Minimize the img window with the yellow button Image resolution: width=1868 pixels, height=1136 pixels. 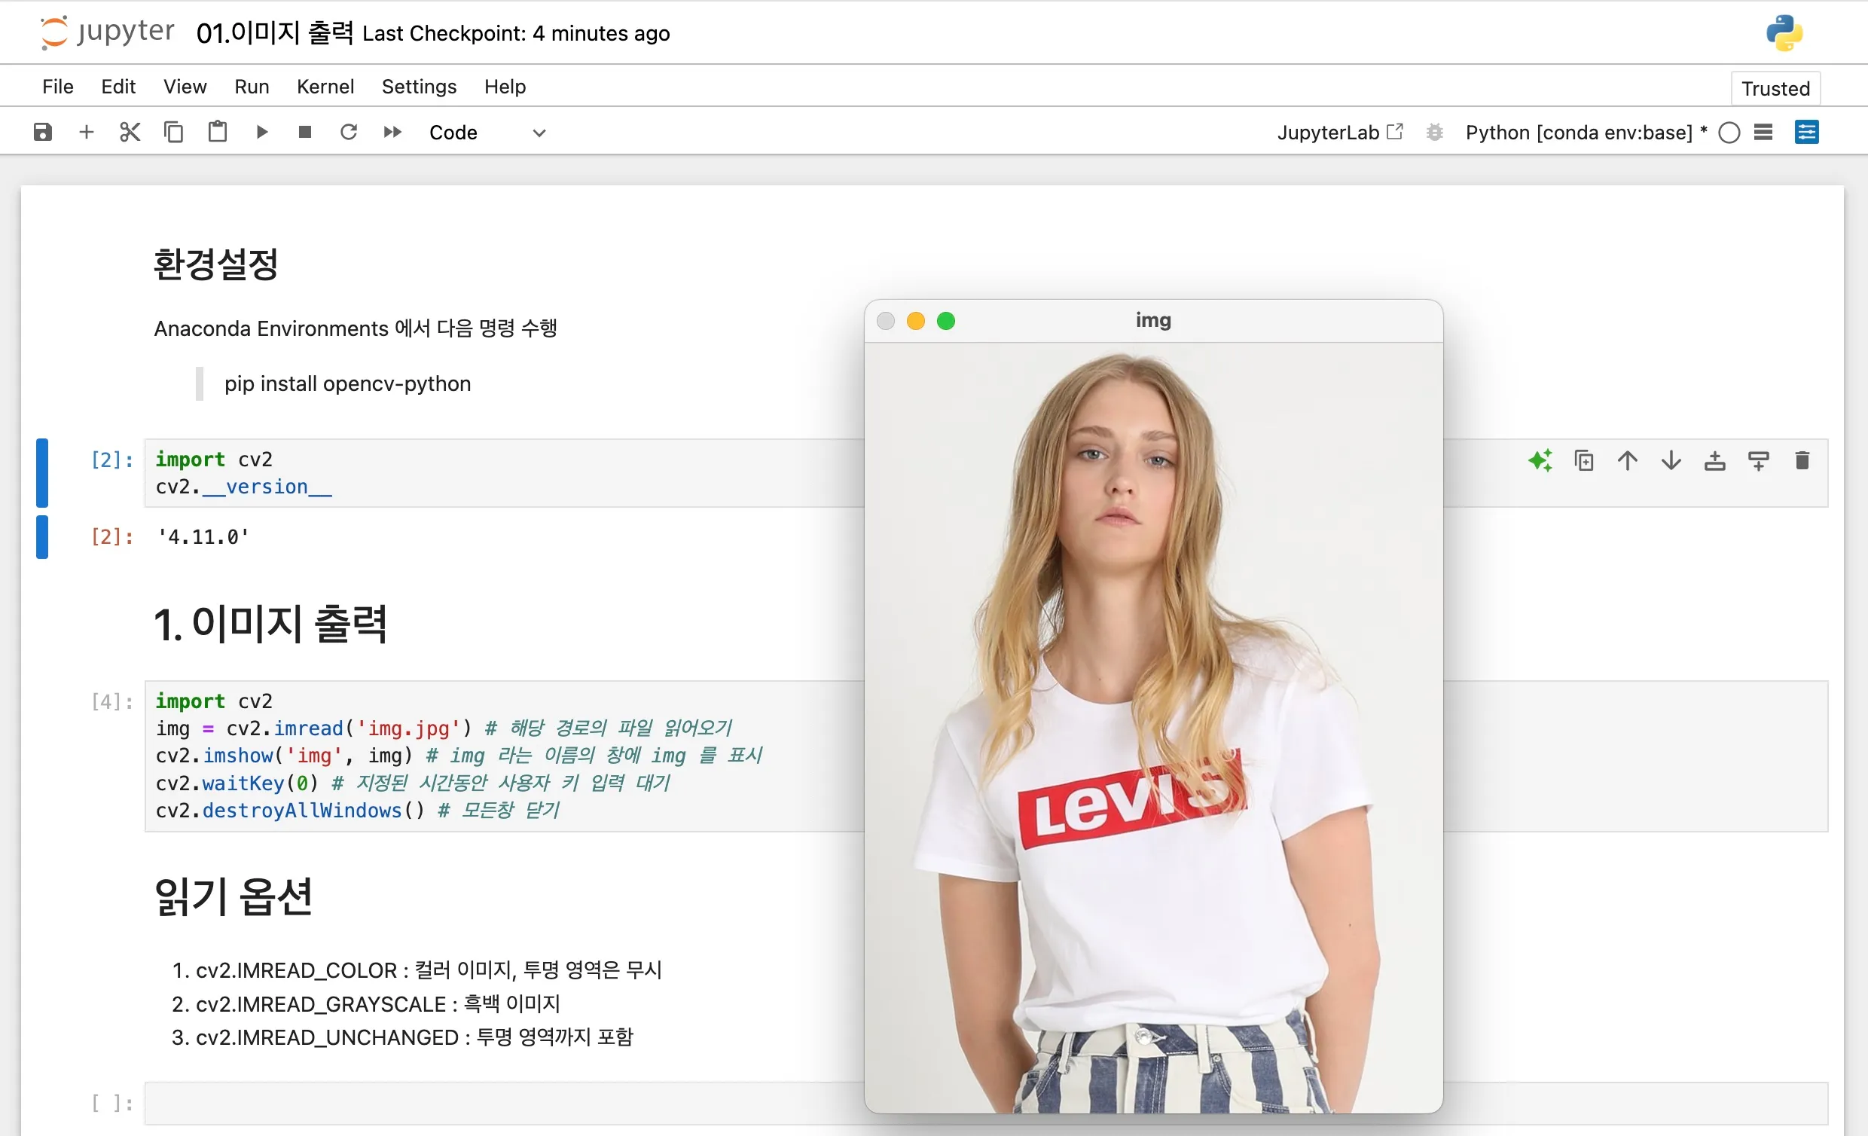pos(916,321)
